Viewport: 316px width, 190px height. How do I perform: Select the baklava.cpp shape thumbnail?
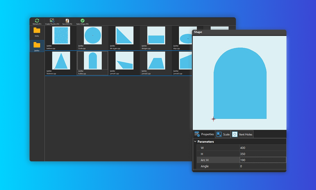[61, 36]
